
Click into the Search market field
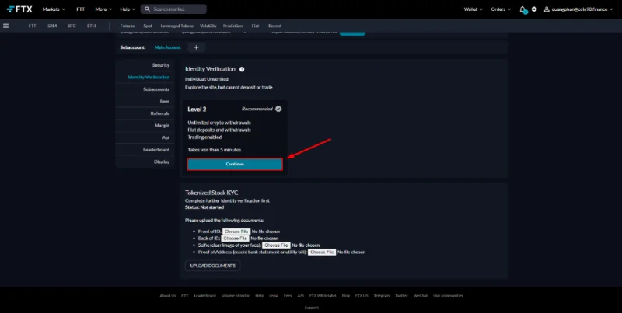pos(173,9)
